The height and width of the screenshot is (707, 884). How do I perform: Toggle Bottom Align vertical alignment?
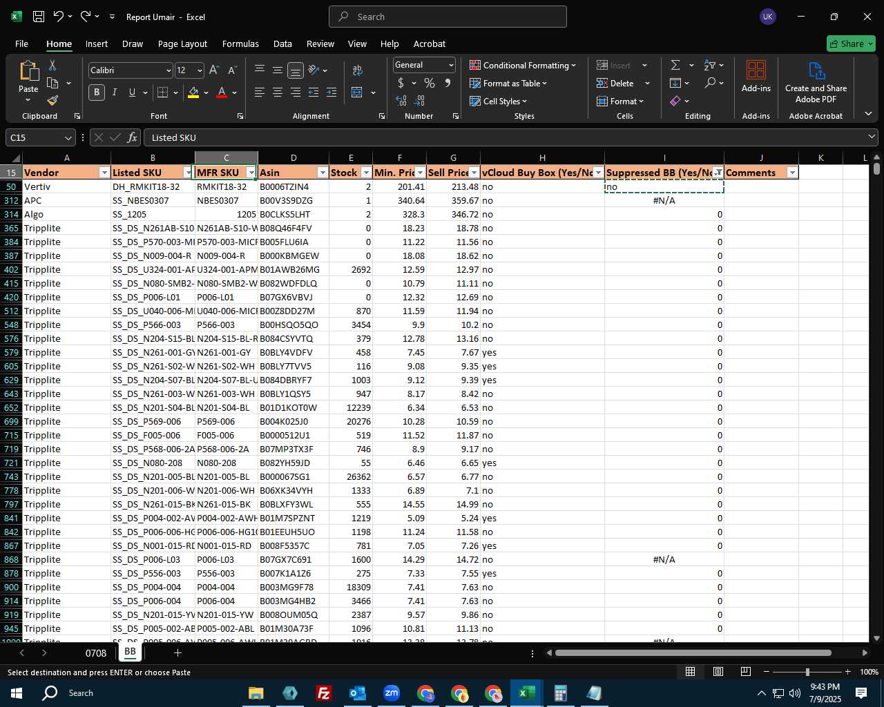pos(295,70)
